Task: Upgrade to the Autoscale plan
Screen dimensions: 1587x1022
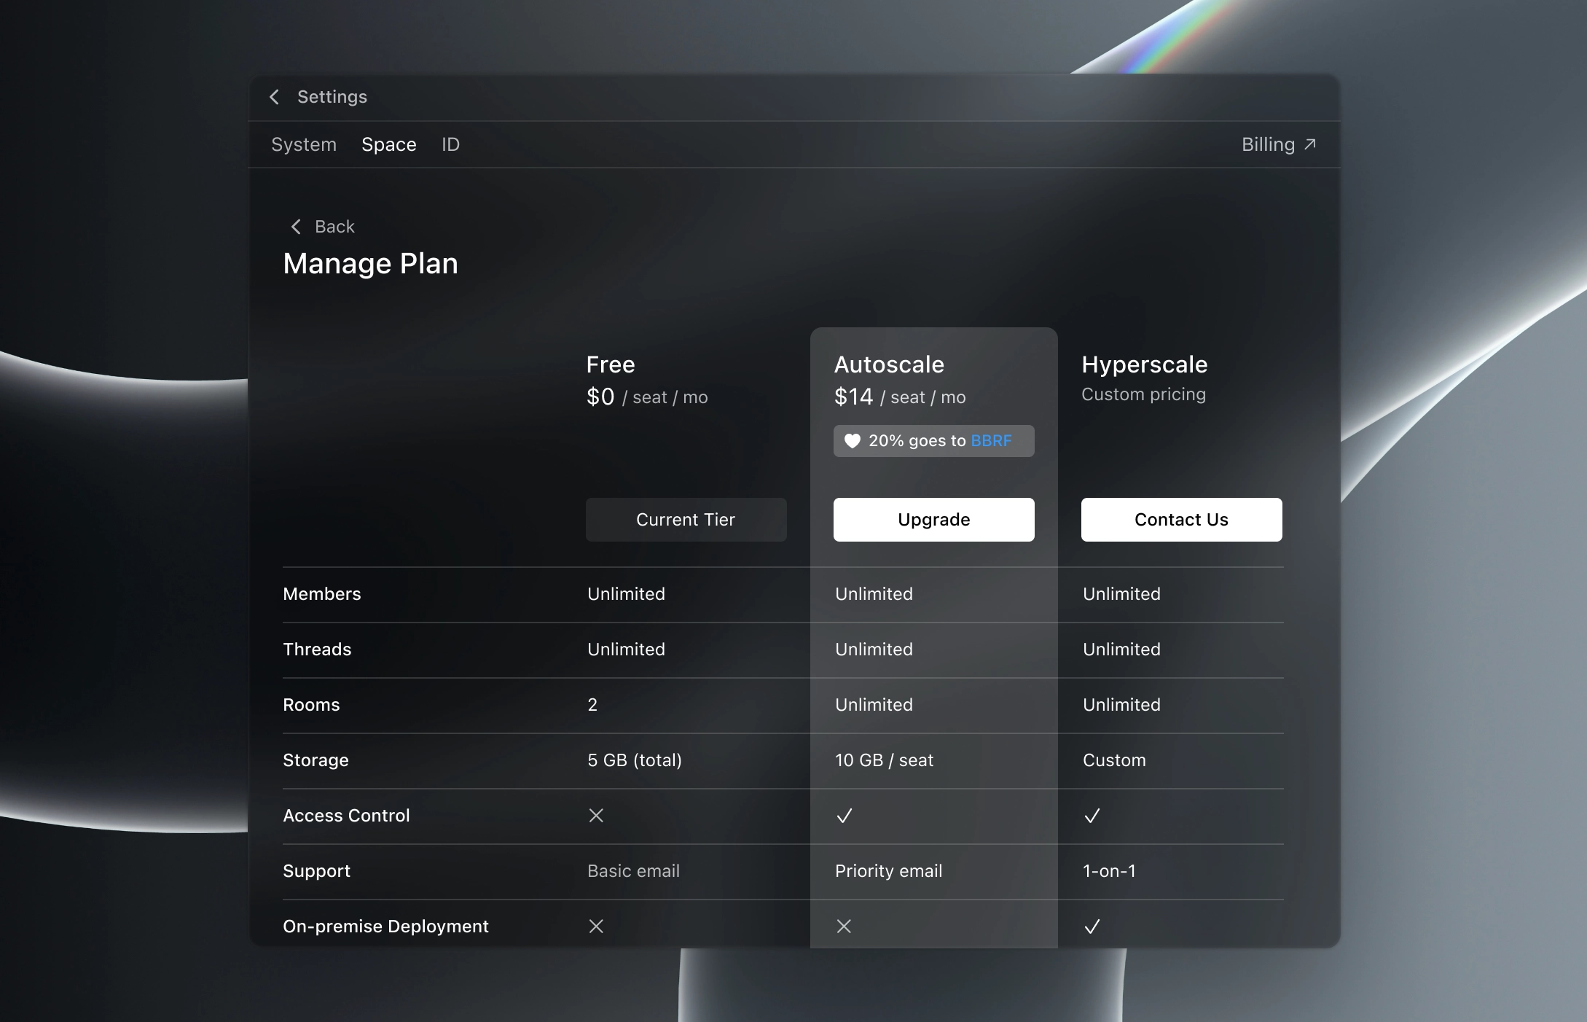Action: (934, 520)
